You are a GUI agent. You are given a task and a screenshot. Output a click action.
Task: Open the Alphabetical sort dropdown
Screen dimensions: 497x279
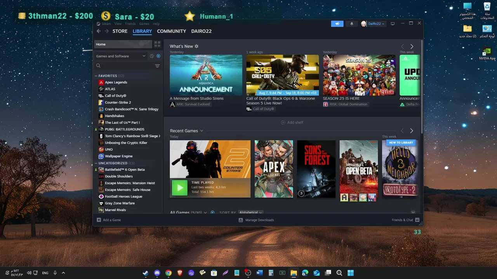(251, 212)
